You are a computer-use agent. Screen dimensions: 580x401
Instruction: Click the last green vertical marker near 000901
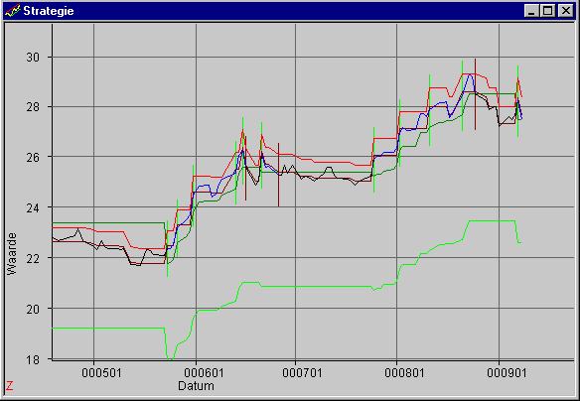tap(517, 101)
